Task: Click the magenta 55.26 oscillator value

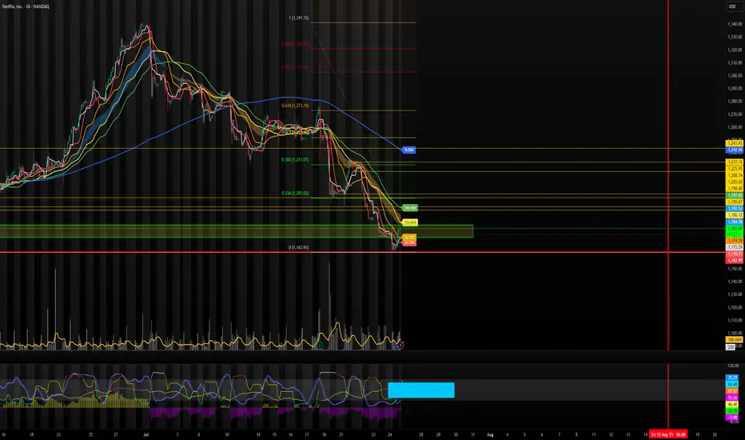Action: 732,397
